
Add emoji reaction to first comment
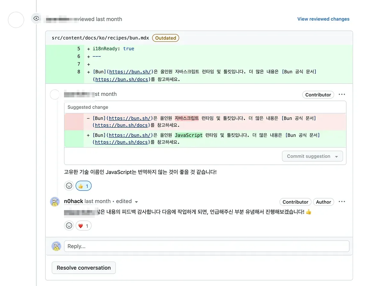(x=69, y=186)
